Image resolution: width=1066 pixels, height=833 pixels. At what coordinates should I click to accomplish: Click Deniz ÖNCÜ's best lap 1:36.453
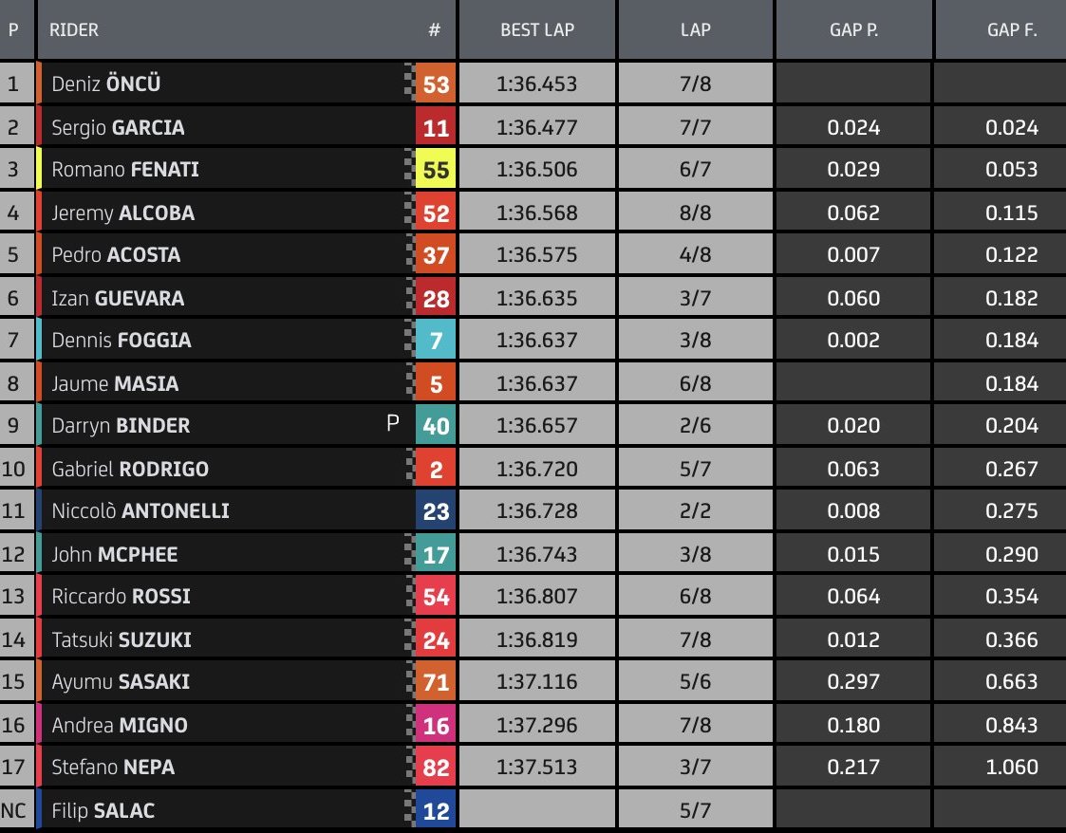pyautogui.click(x=537, y=83)
